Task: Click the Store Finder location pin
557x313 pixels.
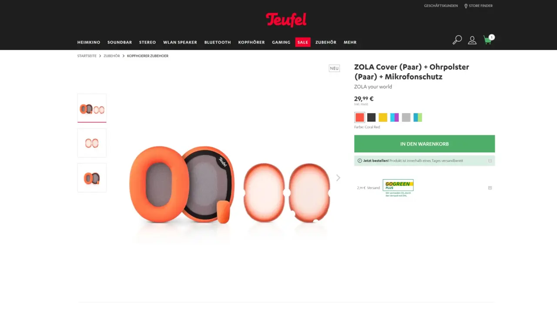Action: click(466, 6)
